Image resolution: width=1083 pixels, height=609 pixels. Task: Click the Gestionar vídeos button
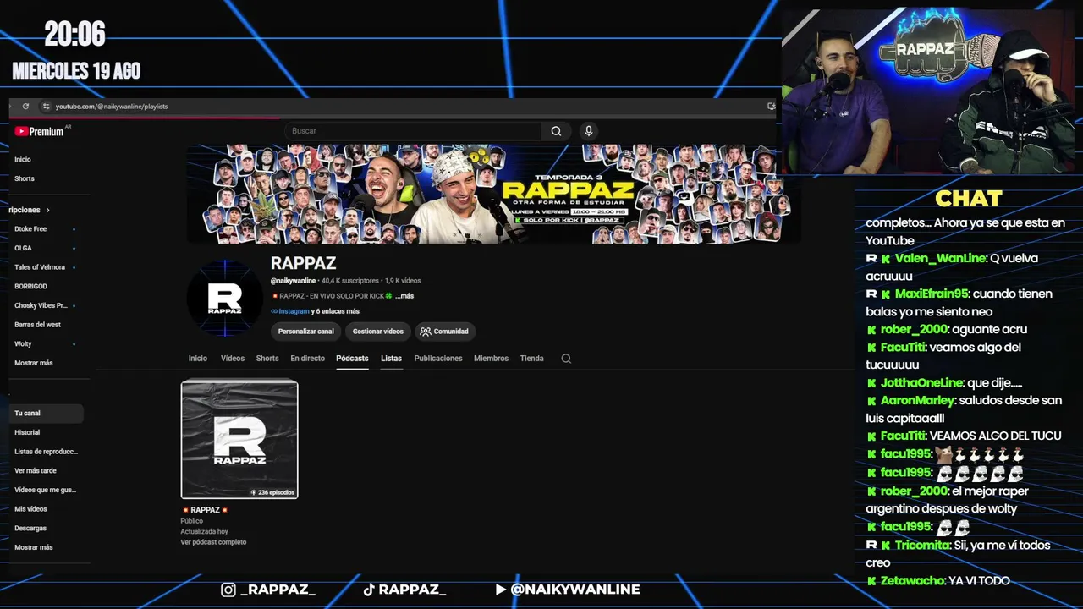coord(378,332)
